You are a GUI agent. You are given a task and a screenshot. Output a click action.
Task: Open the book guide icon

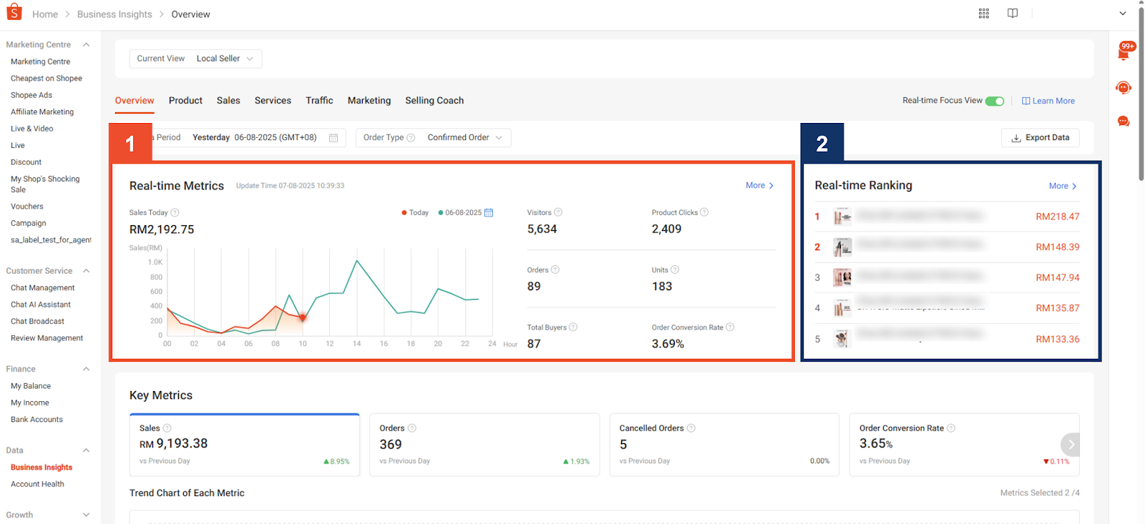click(x=1013, y=14)
